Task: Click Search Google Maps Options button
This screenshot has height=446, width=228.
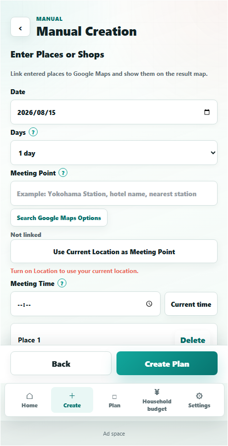Action: [x=59, y=218]
